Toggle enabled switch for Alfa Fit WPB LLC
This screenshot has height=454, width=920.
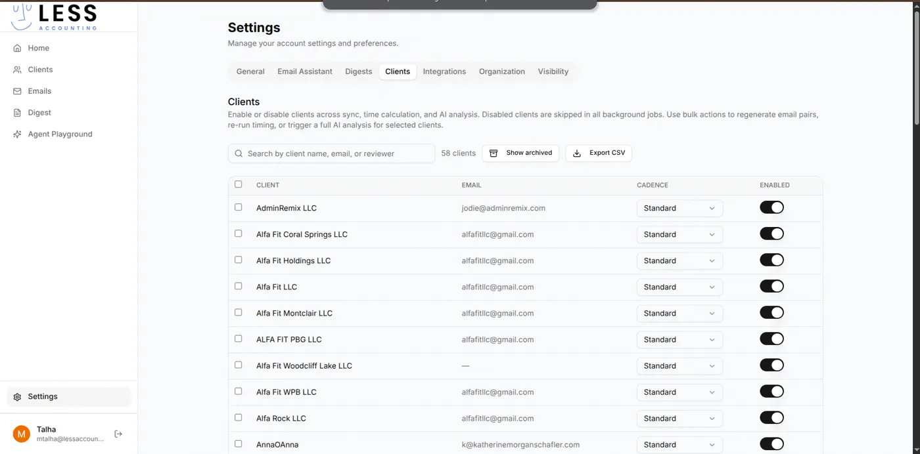[x=771, y=391]
